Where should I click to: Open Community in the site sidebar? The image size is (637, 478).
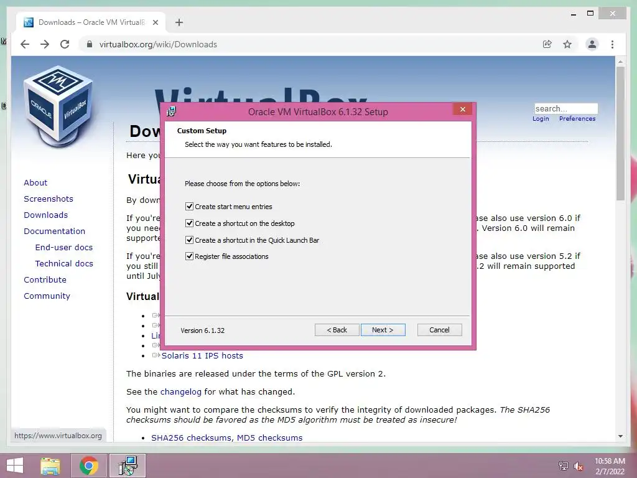pyautogui.click(x=47, y=296)
